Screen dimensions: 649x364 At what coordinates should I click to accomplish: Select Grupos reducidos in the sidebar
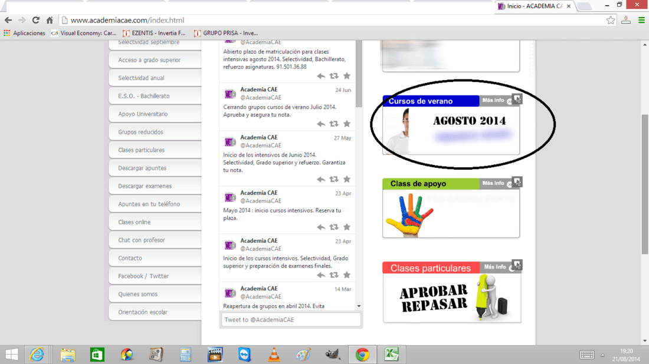click(155, 132)
